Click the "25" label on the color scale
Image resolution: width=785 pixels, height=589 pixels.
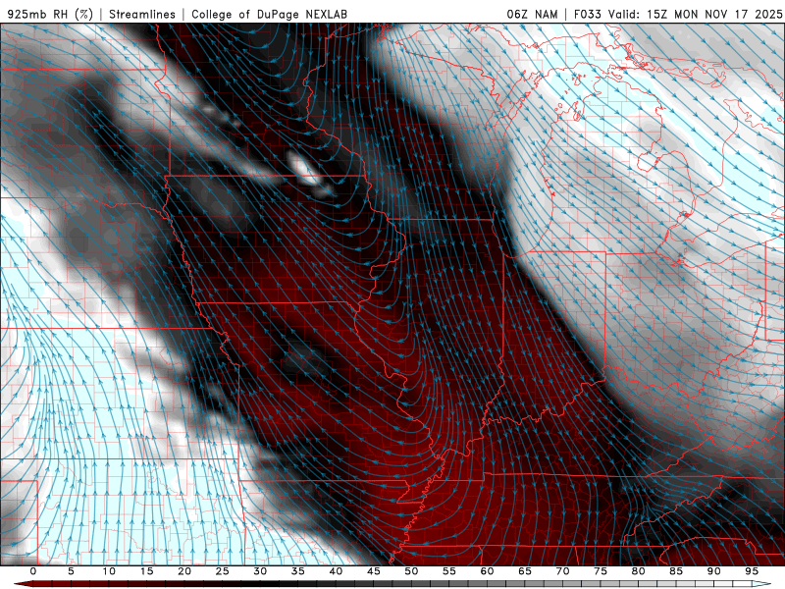tap(223, 571)
